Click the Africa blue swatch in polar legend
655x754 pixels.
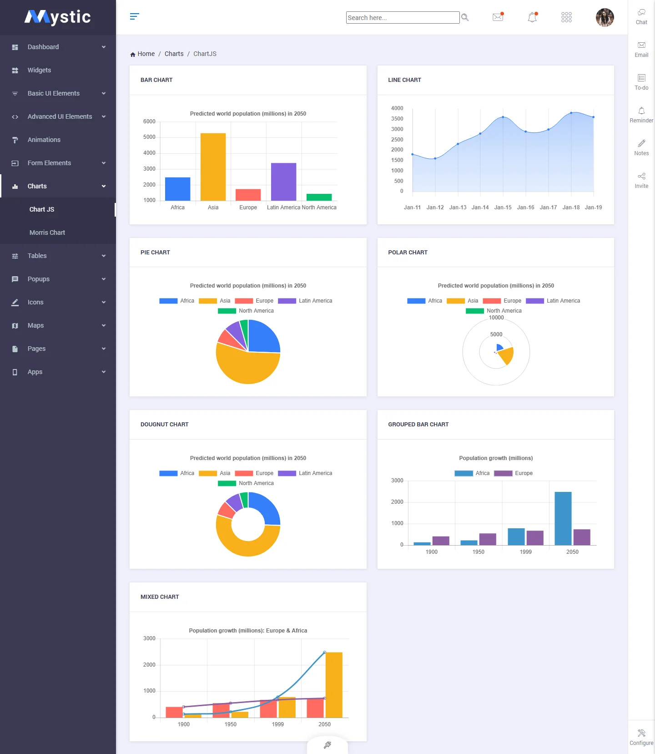coord(416,301)
